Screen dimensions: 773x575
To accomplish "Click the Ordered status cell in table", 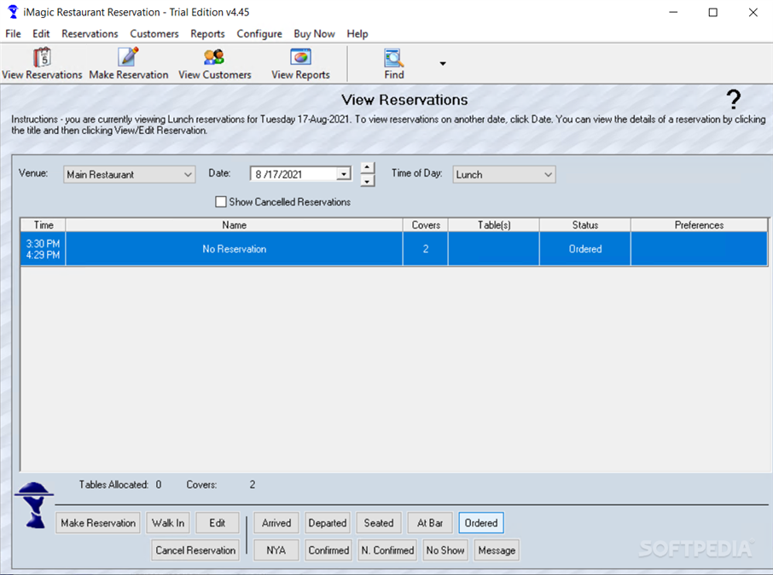I will click(x=585, y=249).
